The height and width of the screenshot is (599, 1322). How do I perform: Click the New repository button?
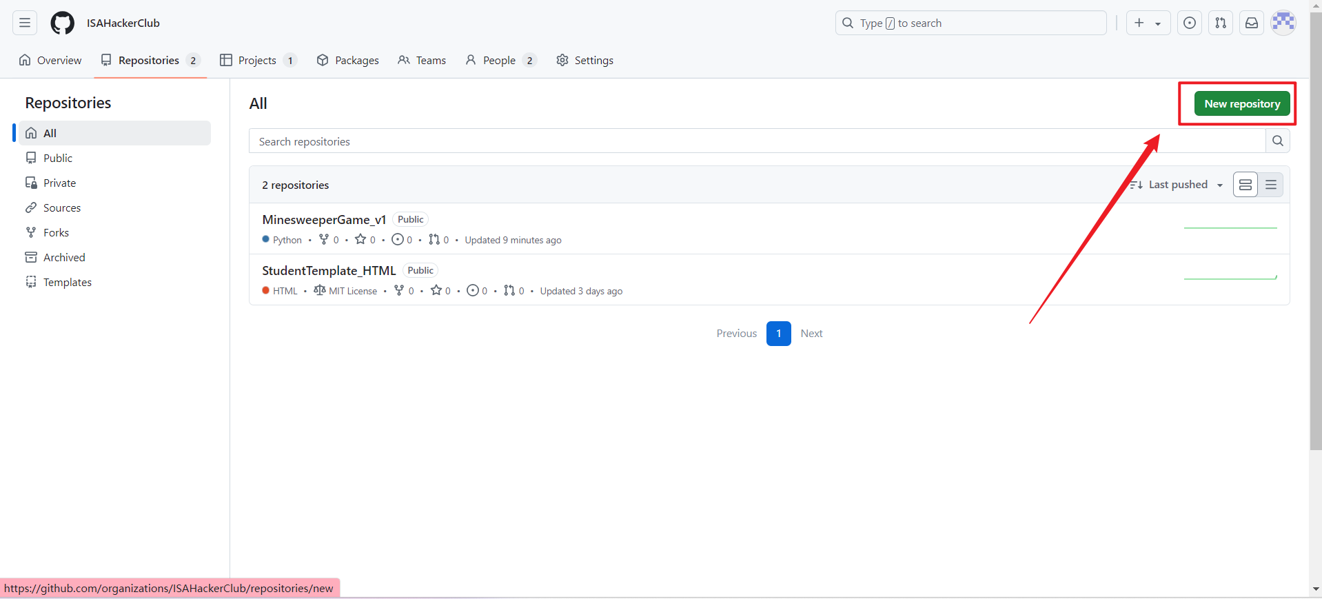(1242, 104)
